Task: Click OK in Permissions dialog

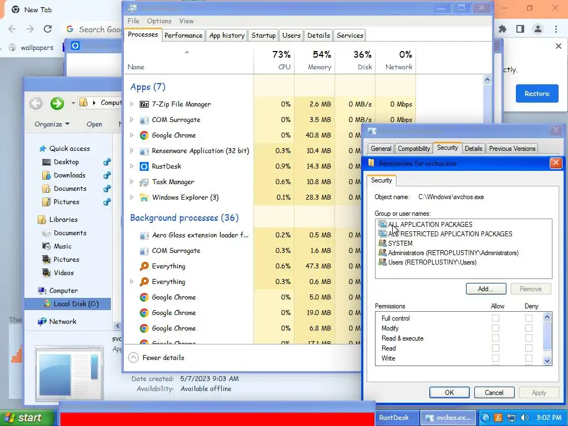Action: click(x=449, y=393)
